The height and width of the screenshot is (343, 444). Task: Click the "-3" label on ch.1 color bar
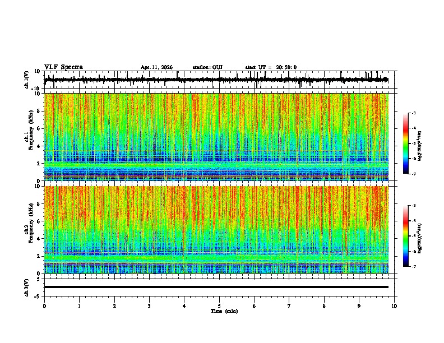(413, 113)
